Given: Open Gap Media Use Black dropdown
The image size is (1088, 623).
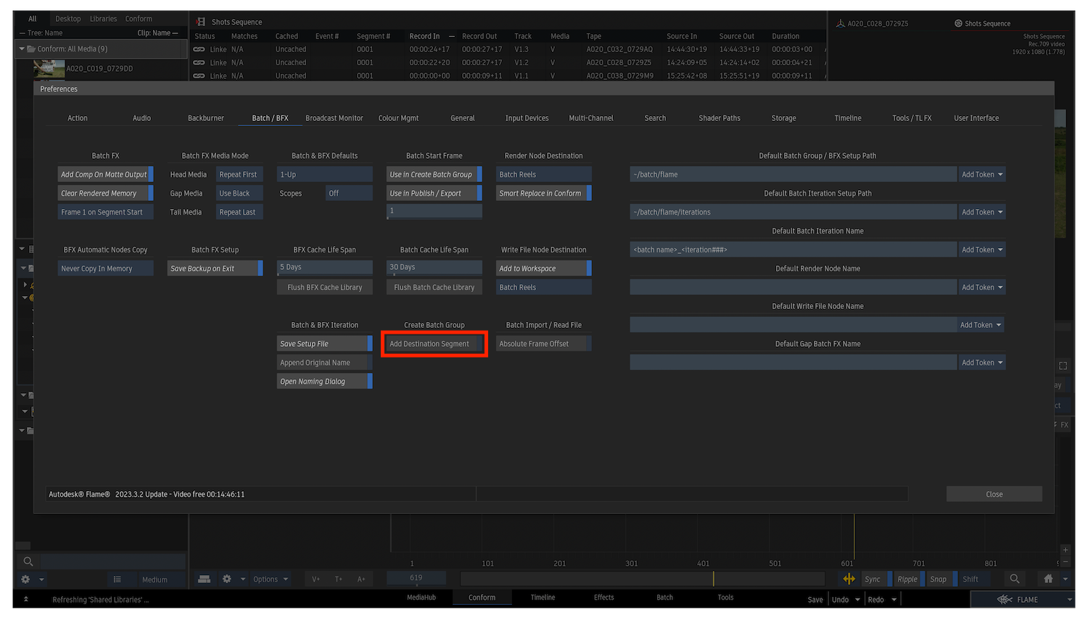Looking at the screenshot, I should click(239, 193).
